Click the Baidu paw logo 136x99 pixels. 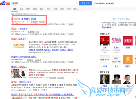point(4,3)
